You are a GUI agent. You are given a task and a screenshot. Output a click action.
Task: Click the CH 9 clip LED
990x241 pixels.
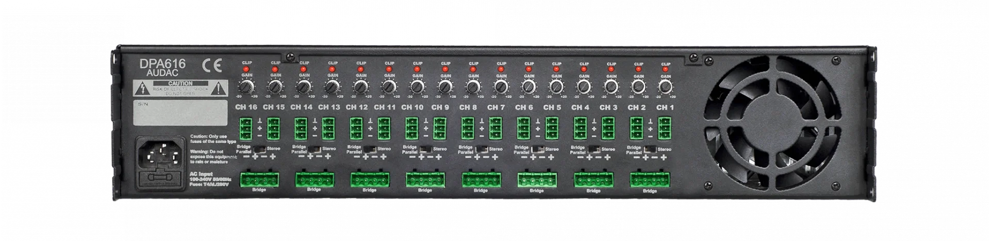[x=444, y=69]
